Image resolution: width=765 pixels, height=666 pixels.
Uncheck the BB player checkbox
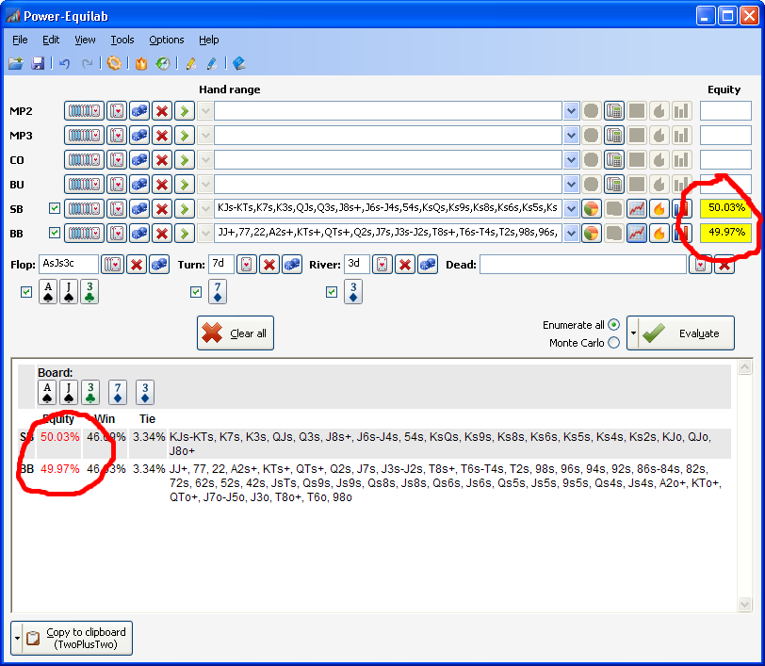point(55,233)
